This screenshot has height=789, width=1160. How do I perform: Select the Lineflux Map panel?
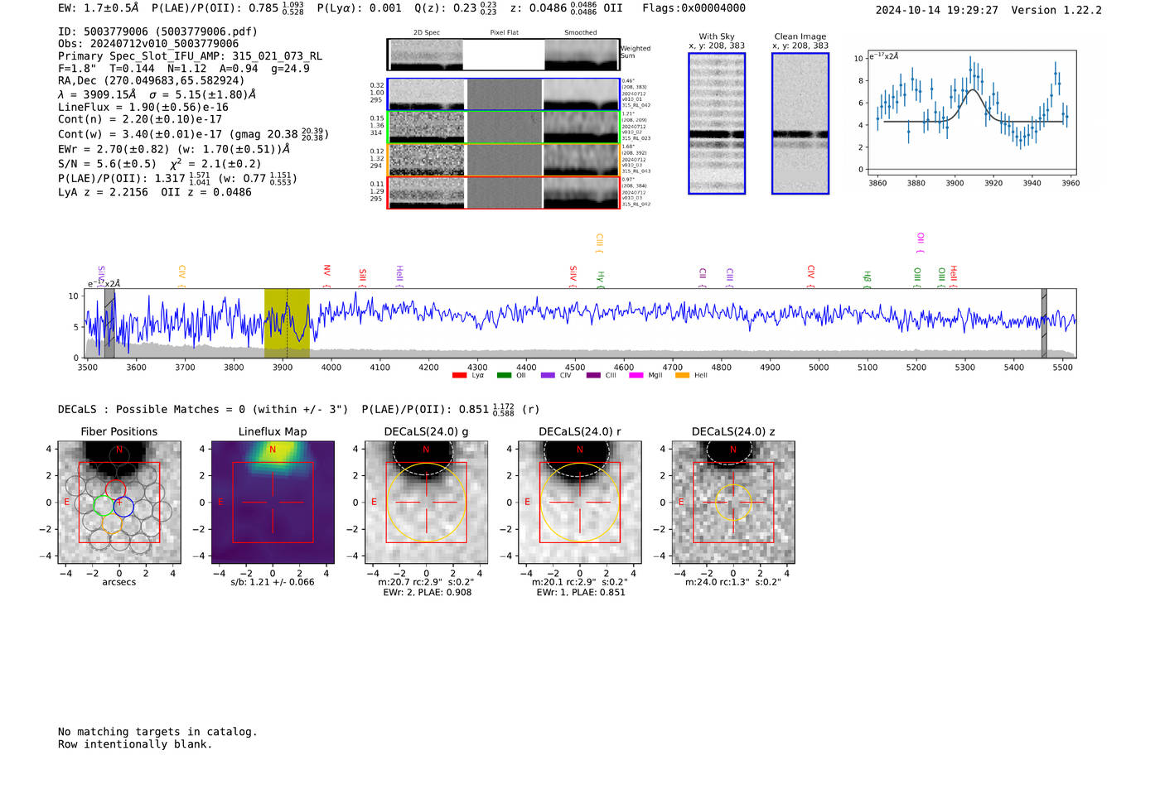click(273, 503)
